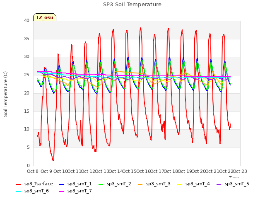The height and width of the screenshot is (199, 265).
Task: Click the 10 y-axis tick label
Action: point(26,129)
